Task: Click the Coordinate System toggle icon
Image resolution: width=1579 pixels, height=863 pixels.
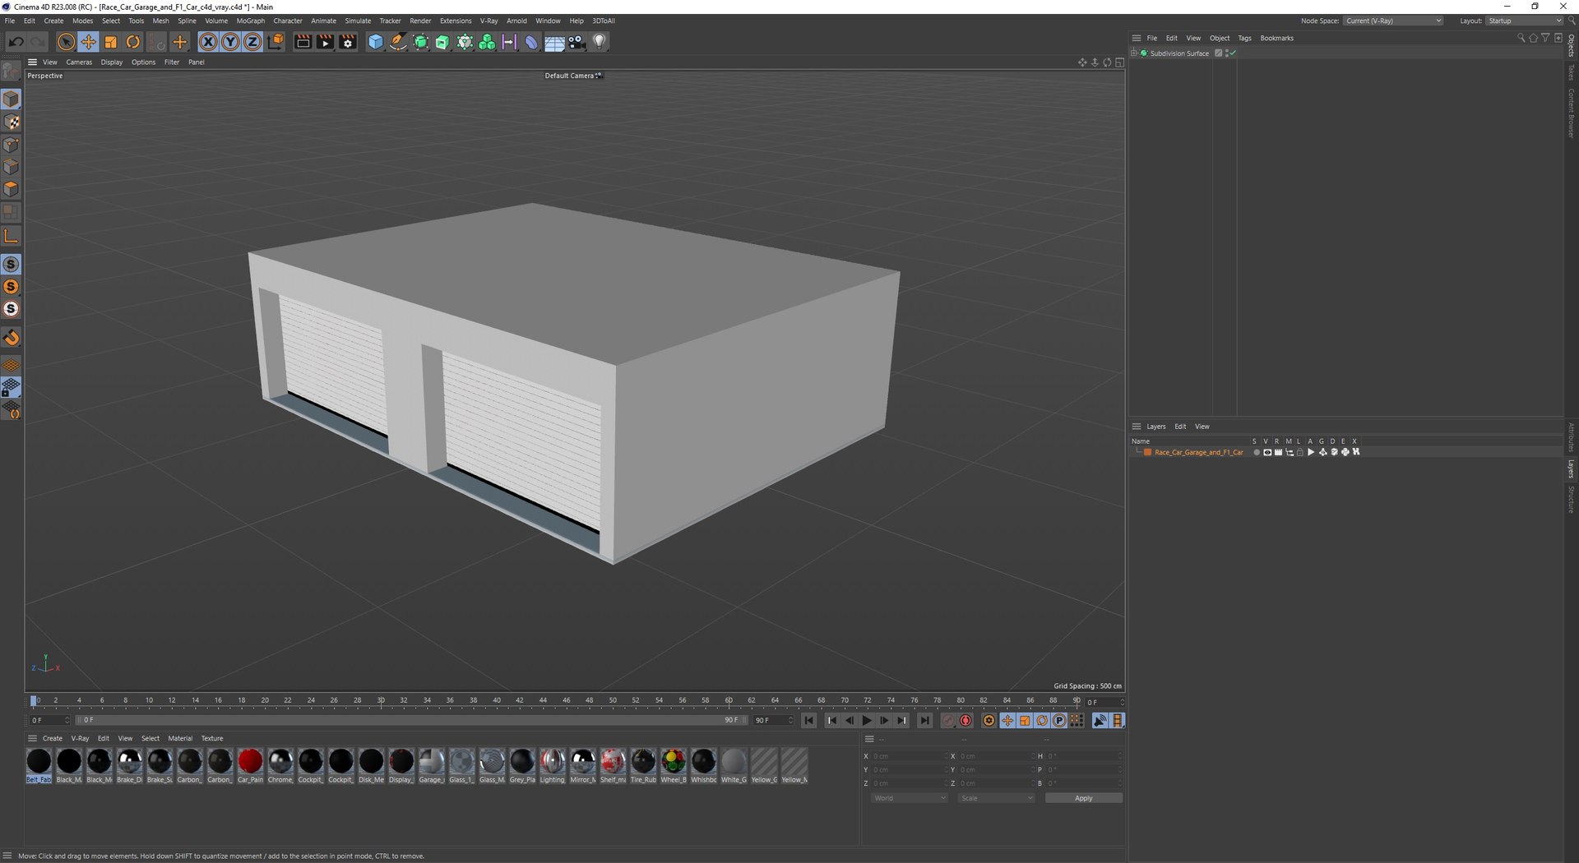Action: (276, 42)
